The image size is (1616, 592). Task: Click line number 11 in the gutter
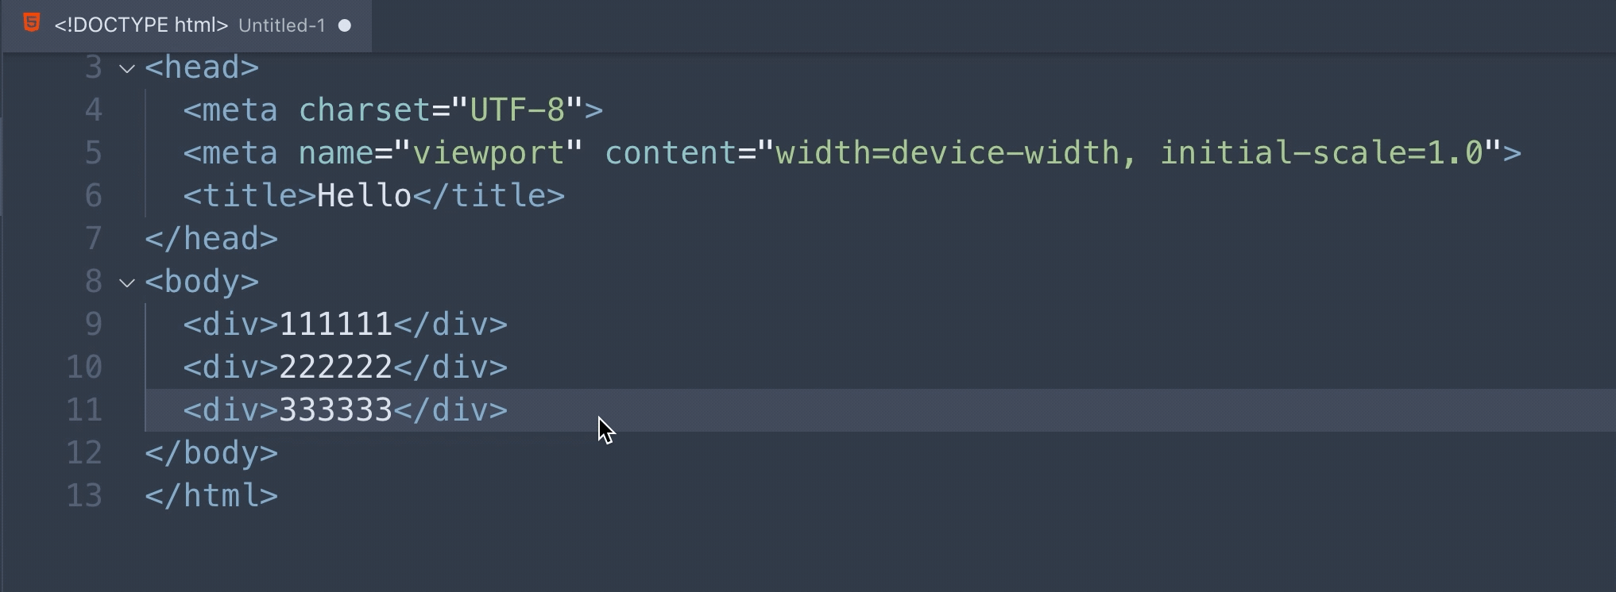[x=84, y=409]
